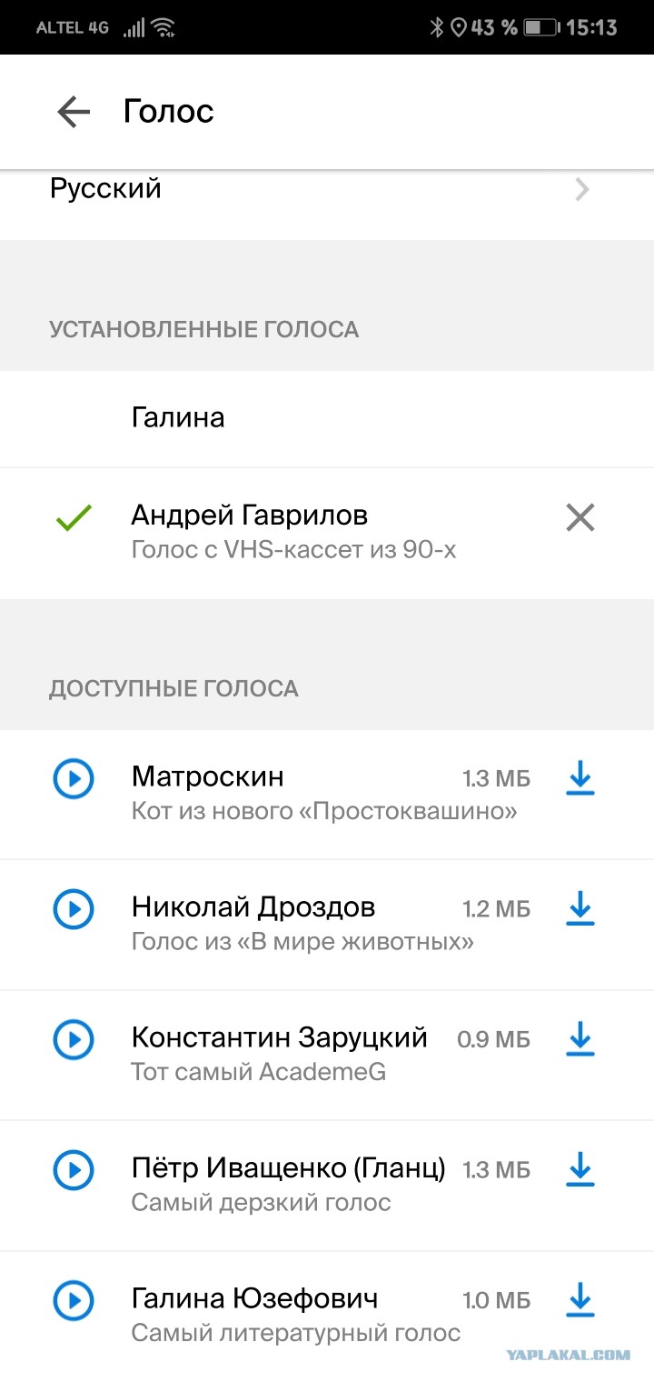The image size is (654, 1382).
Task: Play the Пётр Иващенко (Гланц) sample
Action: coord(74,1169)
